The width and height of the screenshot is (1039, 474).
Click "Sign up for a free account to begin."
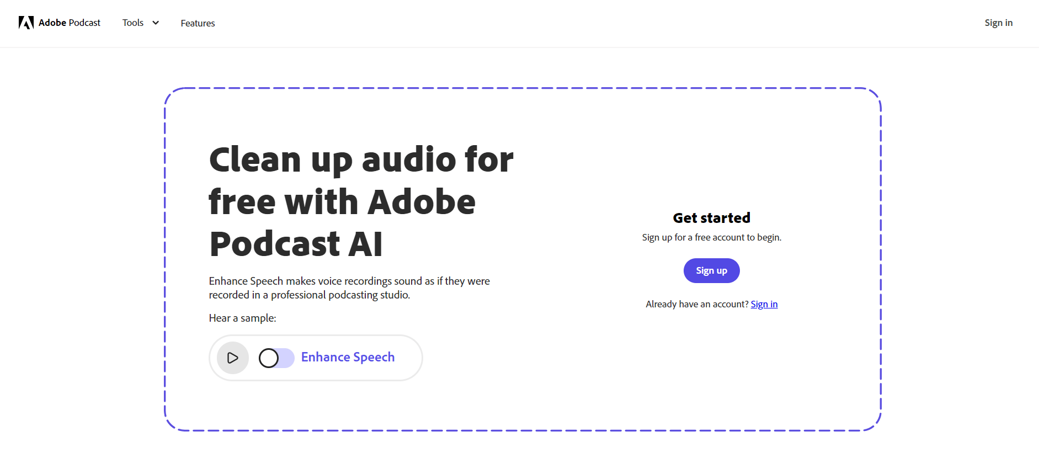click(711, 237)
